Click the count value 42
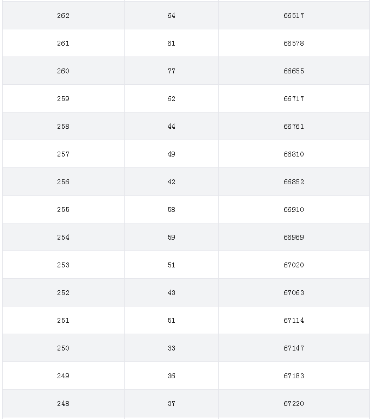 pyautogui.click(x=172, y=182)
